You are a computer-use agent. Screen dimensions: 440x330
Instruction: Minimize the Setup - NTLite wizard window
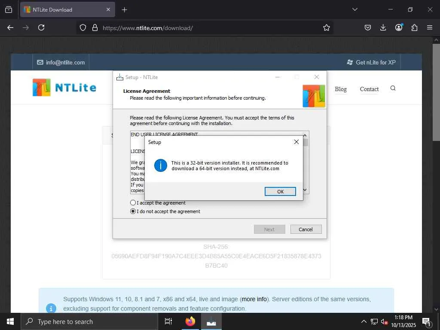(x=278, y=77)
